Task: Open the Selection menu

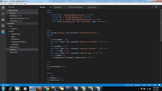Action: 11,4
